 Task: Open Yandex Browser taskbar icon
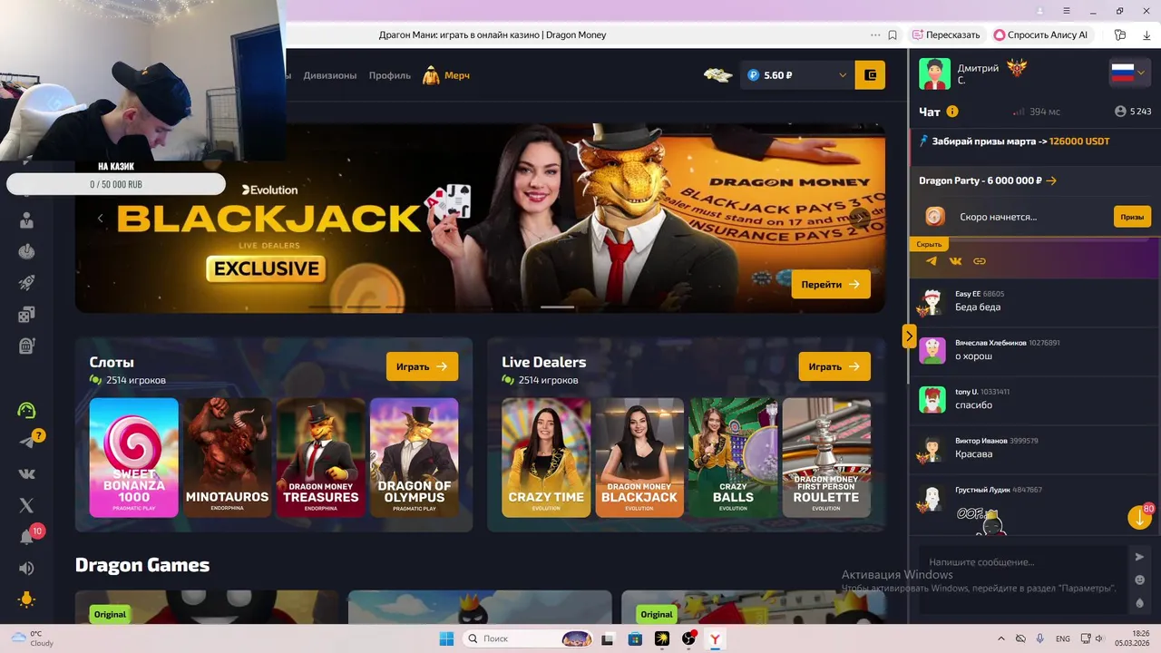[x=716, y=638]
